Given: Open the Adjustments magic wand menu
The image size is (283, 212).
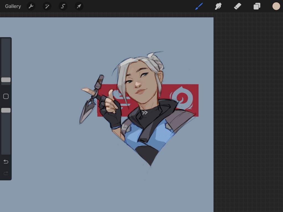Looking at the screenshot, I should tap(47, 6).
